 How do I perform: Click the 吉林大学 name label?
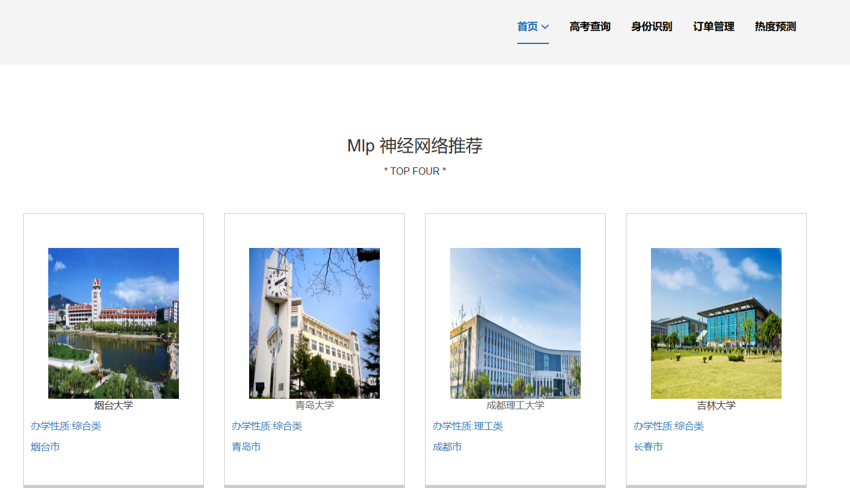pyautogui.click(x=716, y=406)
